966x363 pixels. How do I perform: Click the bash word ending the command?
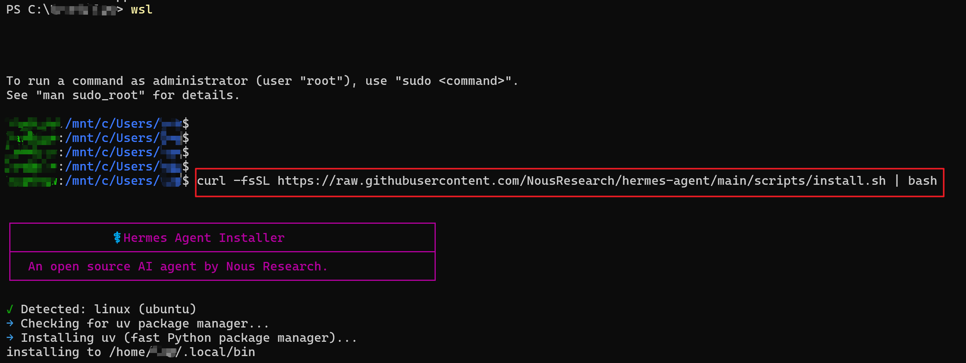(x=922, y=181)
